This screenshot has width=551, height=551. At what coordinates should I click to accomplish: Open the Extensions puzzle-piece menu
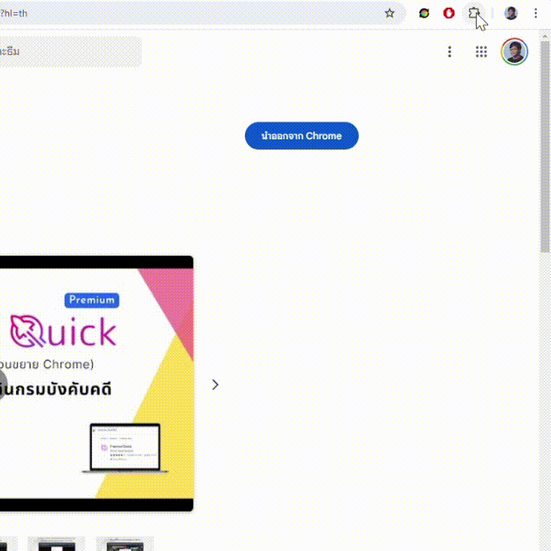point(474,13)
